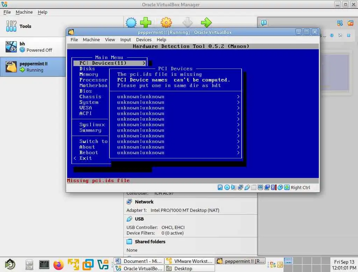Viewport: 358px width, 272px height.
Task: Open the VM window's Input menu
Action: (126, 40)
